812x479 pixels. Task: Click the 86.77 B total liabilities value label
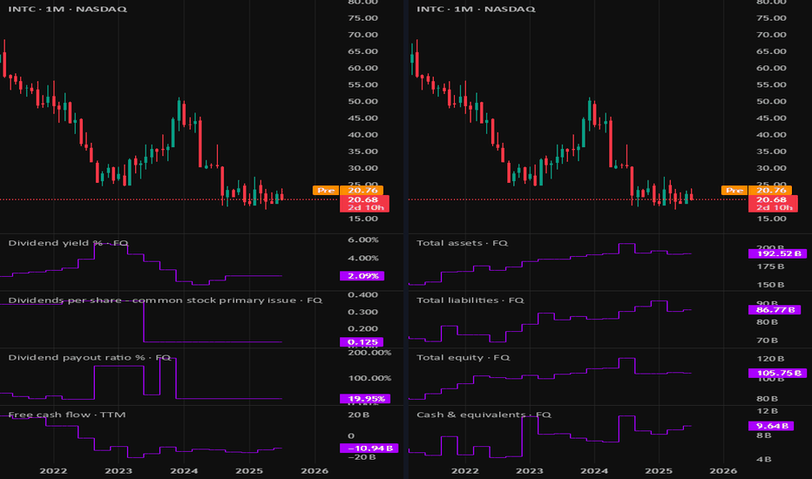[774, 310]
